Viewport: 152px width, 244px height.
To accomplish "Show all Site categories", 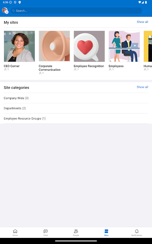I will click(x=142, y=87).
